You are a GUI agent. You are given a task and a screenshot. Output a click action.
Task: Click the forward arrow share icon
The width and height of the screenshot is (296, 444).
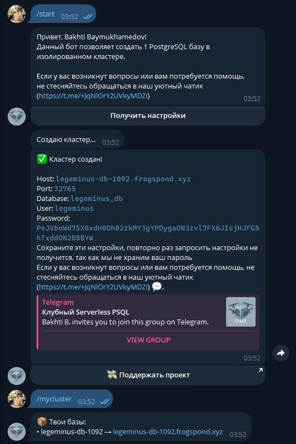click(x=281, y=353)
